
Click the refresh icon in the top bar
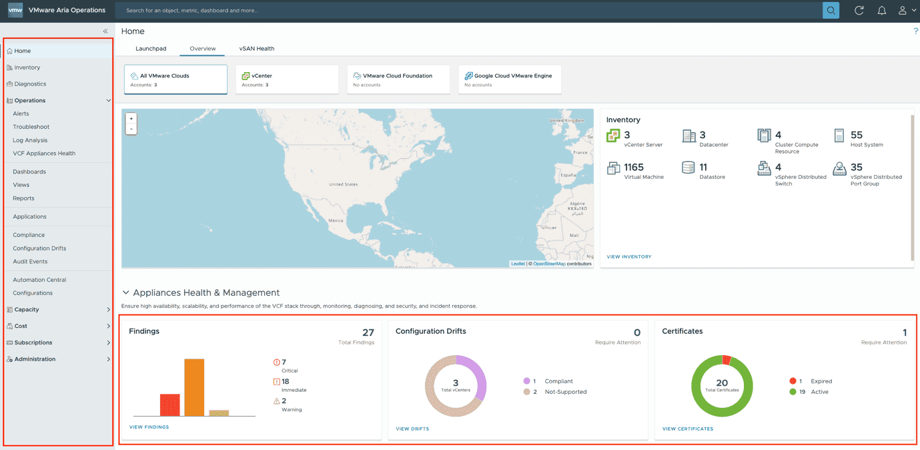coord(859,10)
